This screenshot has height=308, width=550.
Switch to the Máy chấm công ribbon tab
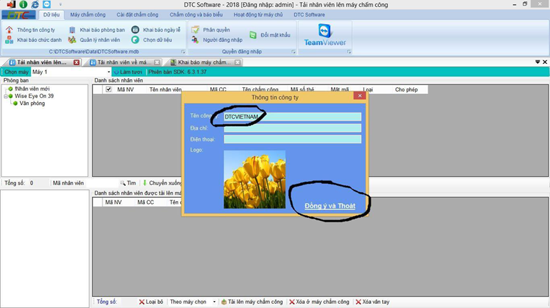(89, 14)
